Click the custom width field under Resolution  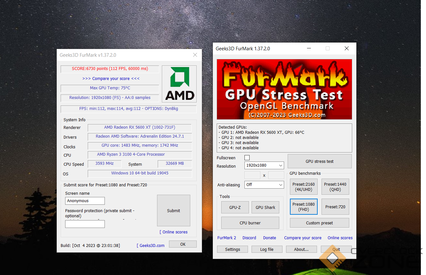click(252, 175)
